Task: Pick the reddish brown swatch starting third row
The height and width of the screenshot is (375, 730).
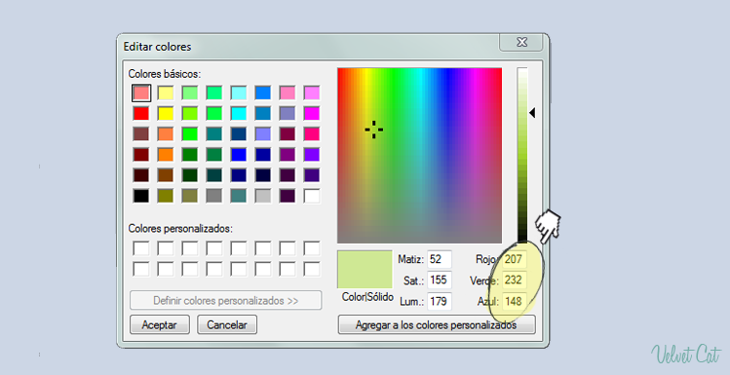Action: click(x=141, y=134)
